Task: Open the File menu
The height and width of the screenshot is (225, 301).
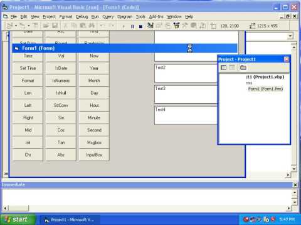Action: pos(14,17)
